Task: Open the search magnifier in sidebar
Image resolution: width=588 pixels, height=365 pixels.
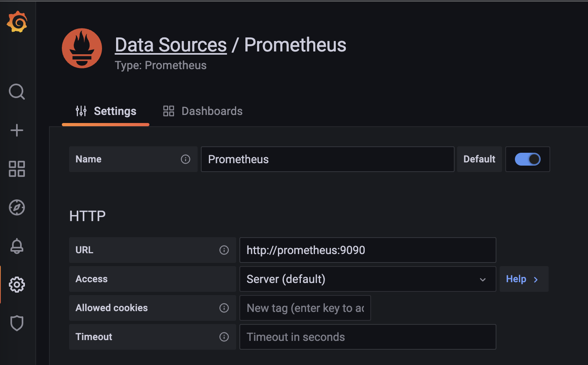Action: pos(17,92)
